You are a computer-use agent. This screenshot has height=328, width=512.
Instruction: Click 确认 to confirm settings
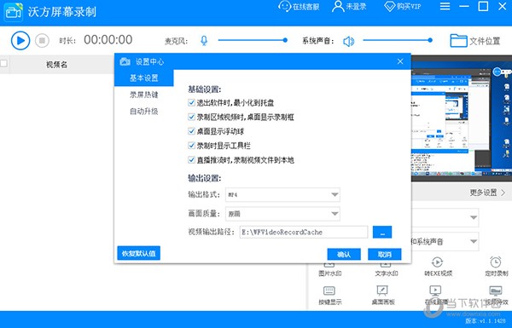[344, 255]
